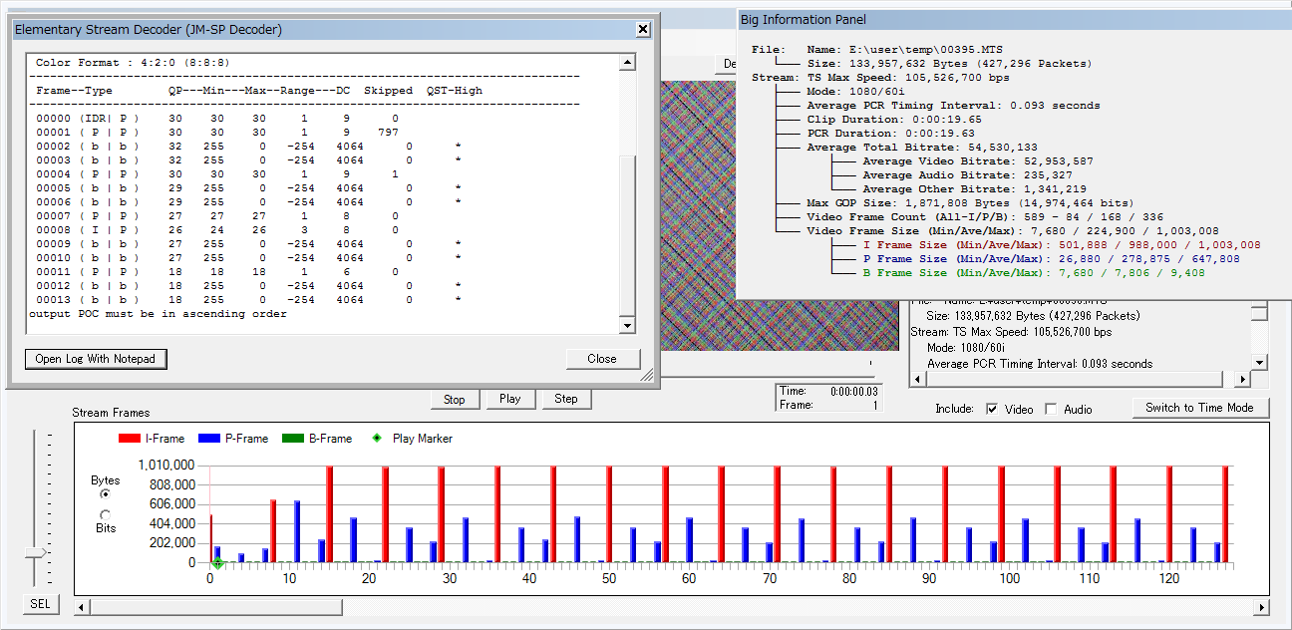This screenshot has height=630, width=1292.
Task: Enable the Audio include checkbox
Action: pos(1051,409)
